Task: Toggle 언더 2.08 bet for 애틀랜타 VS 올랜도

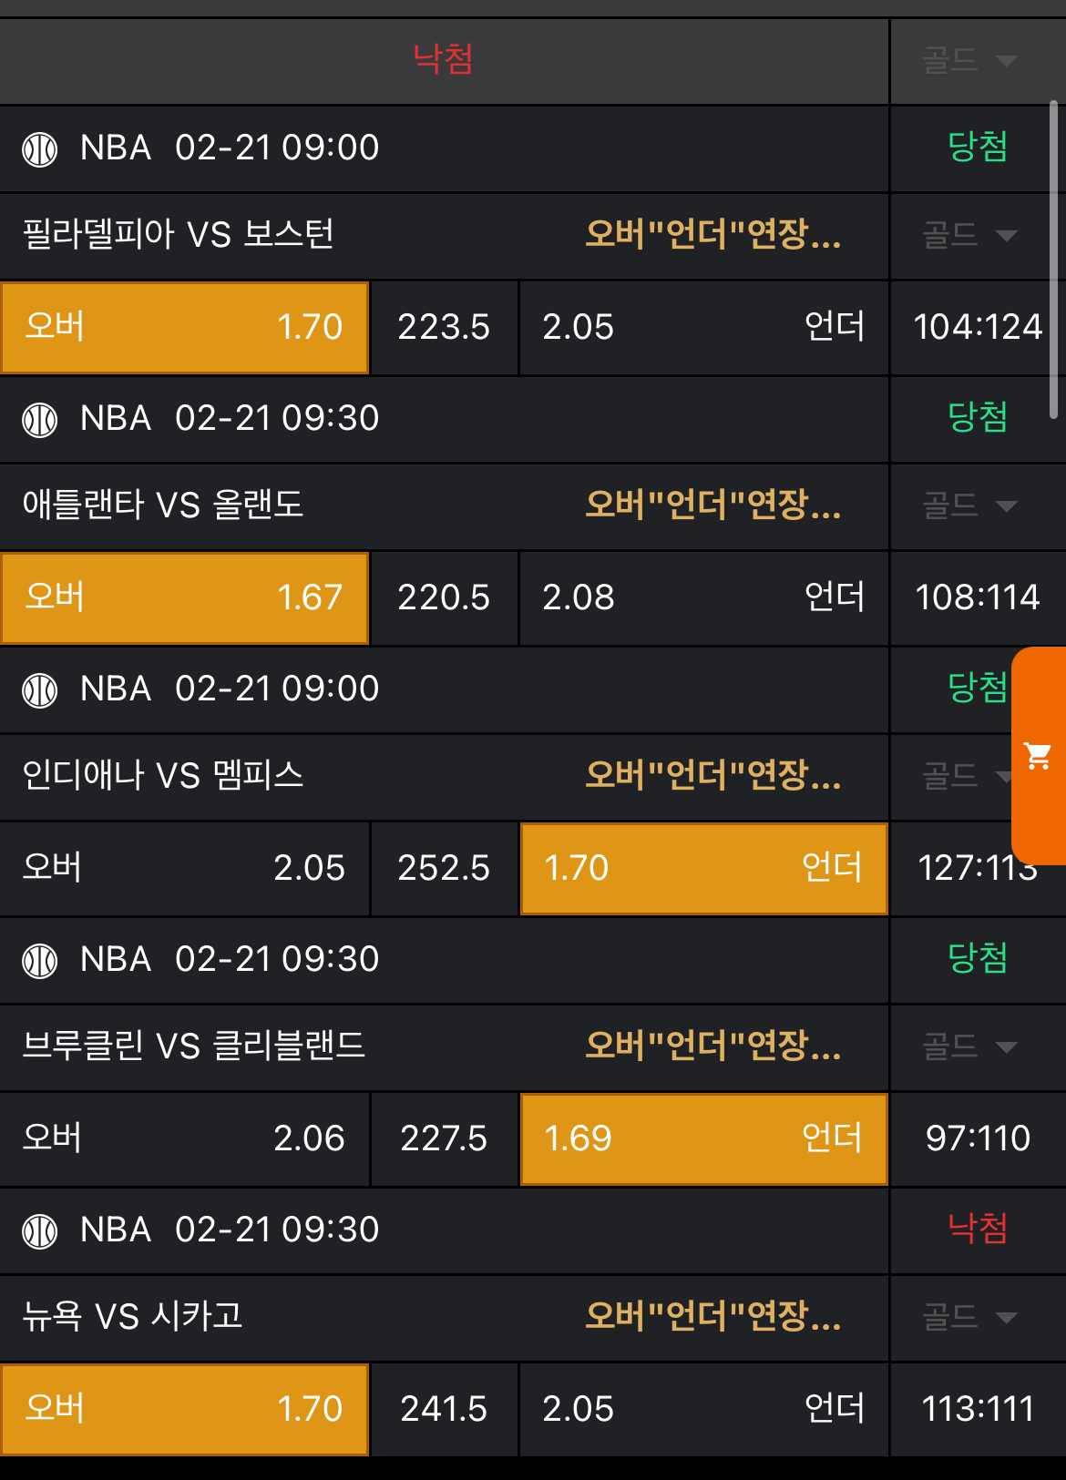Action: 703,597
